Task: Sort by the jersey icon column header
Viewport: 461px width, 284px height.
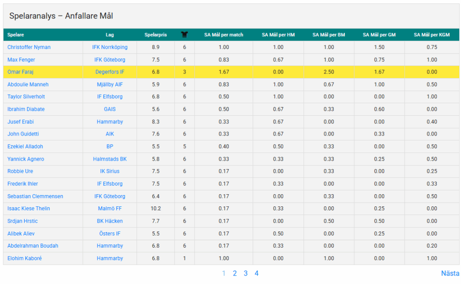Action: [184, 35]
